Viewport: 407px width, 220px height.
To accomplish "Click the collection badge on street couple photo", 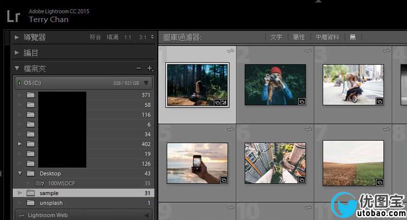I will (x=380, y=101).
